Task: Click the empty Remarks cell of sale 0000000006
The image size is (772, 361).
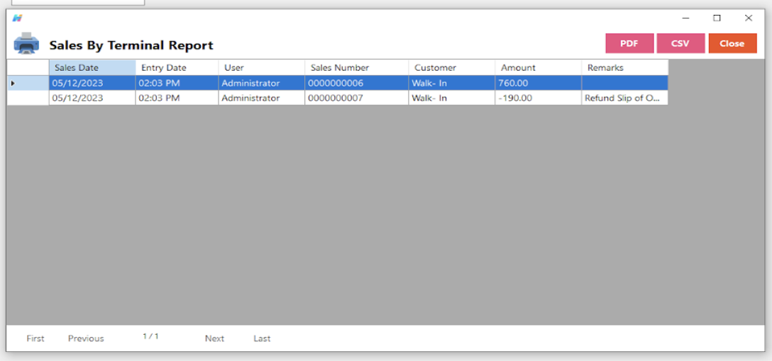Action: coord(625,83)
